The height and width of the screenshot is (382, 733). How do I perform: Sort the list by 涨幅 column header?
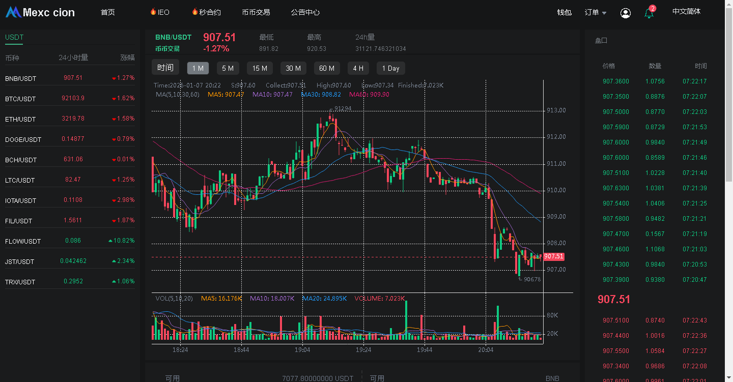click(x=127, y=57)
